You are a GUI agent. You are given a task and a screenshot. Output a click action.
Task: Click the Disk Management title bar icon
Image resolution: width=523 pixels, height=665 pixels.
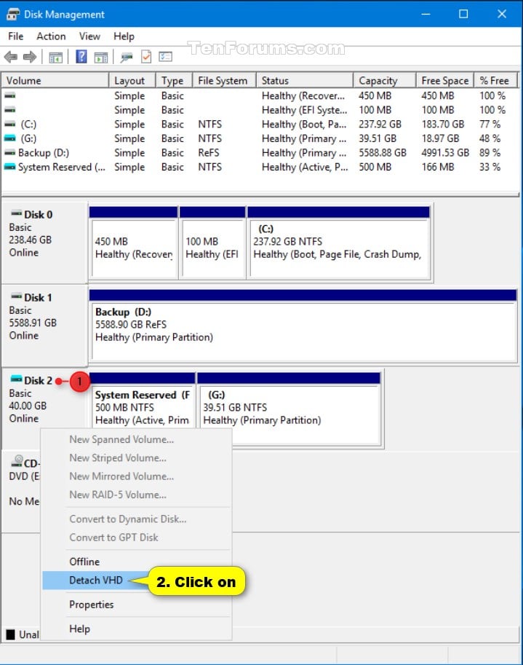click(12, 15)
